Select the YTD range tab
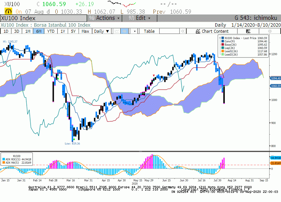The width and height of the screenshot is (281, 202). [51, 31]
